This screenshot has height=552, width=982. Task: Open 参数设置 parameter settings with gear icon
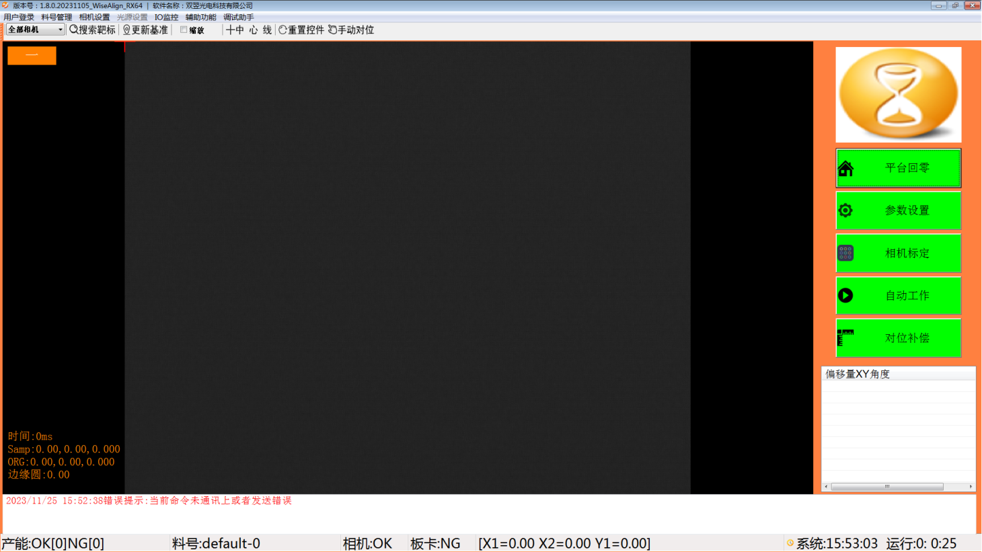(x=898, y=210)
